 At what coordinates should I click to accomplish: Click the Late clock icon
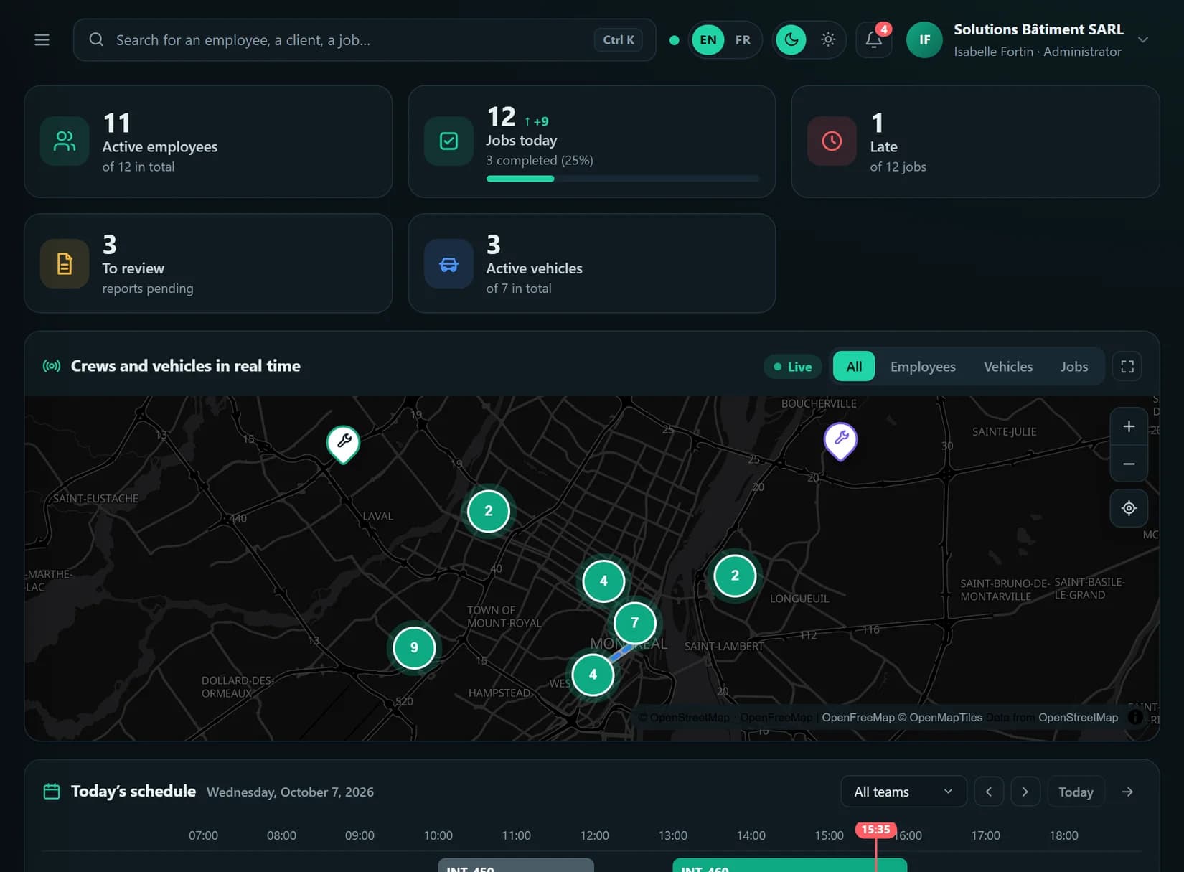point(832,141)
